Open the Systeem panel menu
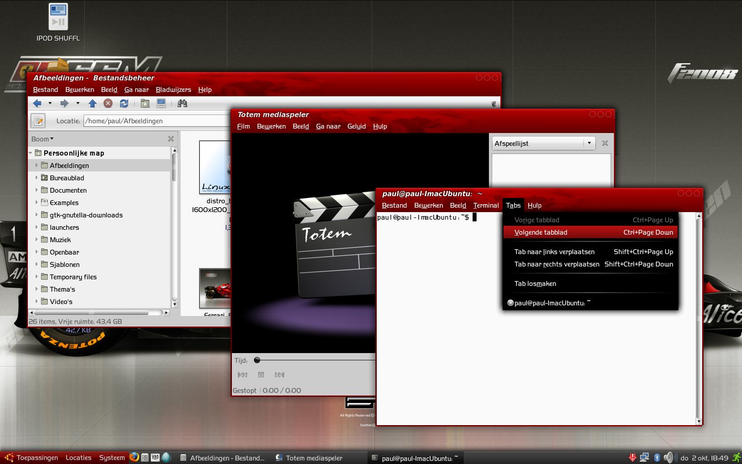 point(112,458)
